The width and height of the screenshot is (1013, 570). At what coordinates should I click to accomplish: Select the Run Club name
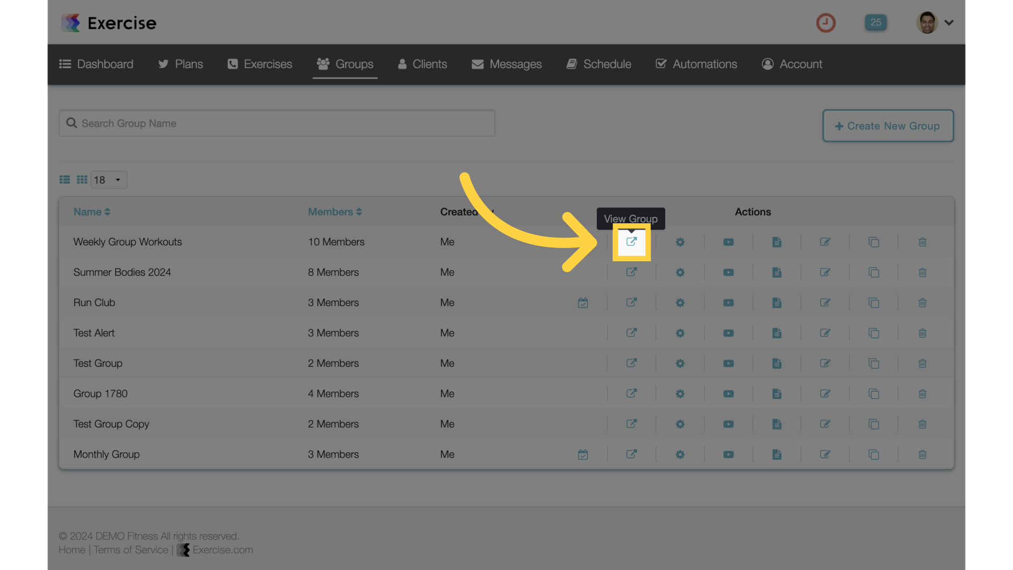coord(94,303)
